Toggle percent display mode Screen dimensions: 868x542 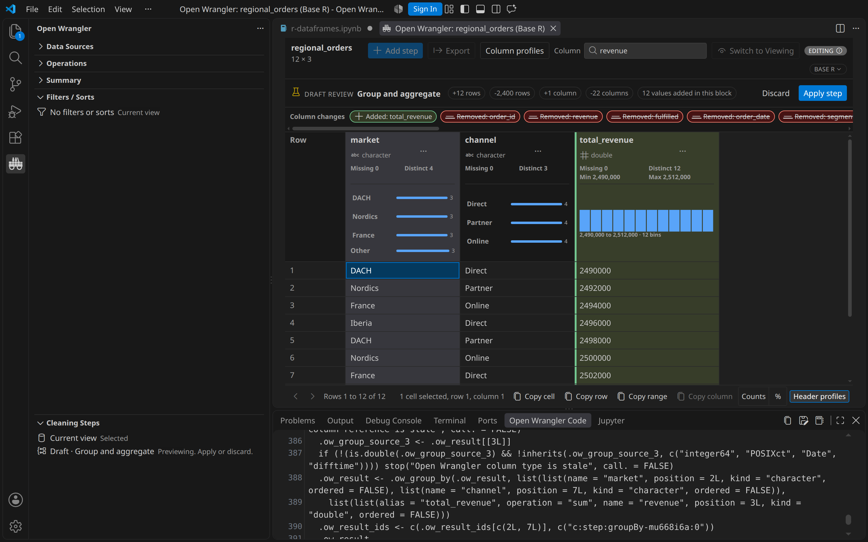[778, 397]
